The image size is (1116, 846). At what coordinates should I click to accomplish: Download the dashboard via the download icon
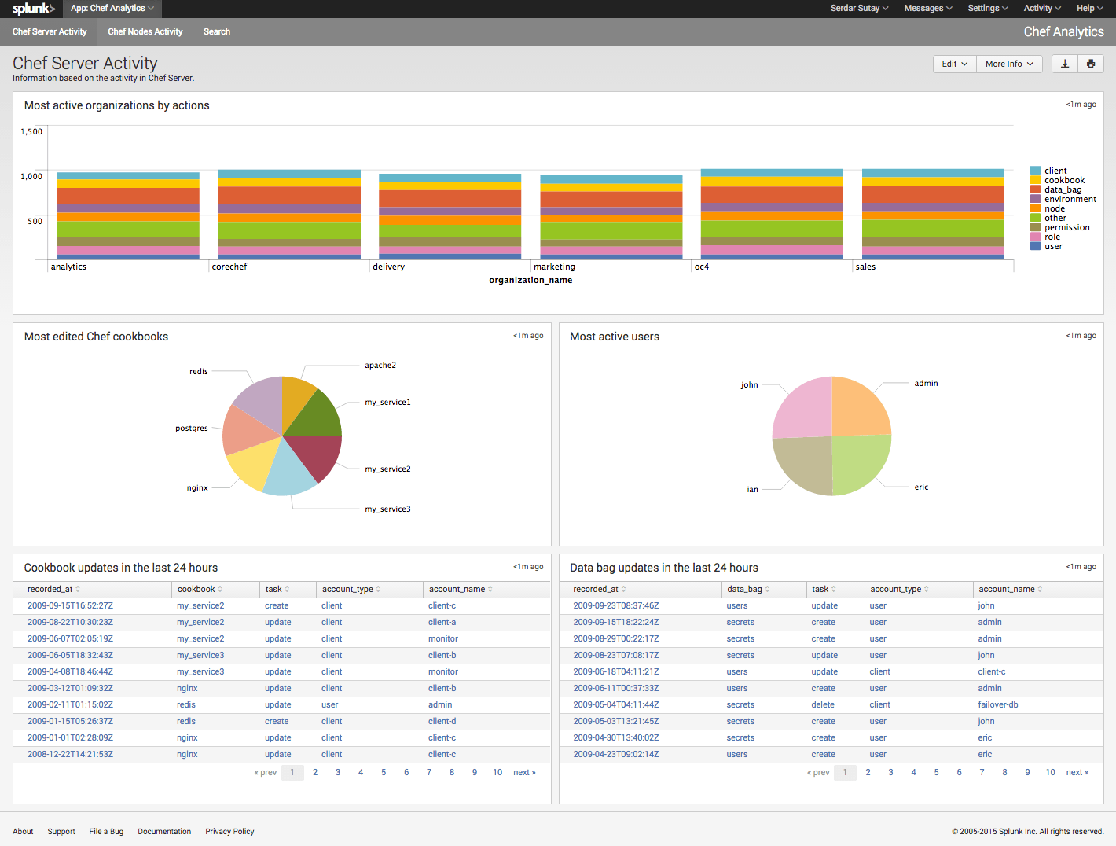click(x=1065, y=64)
